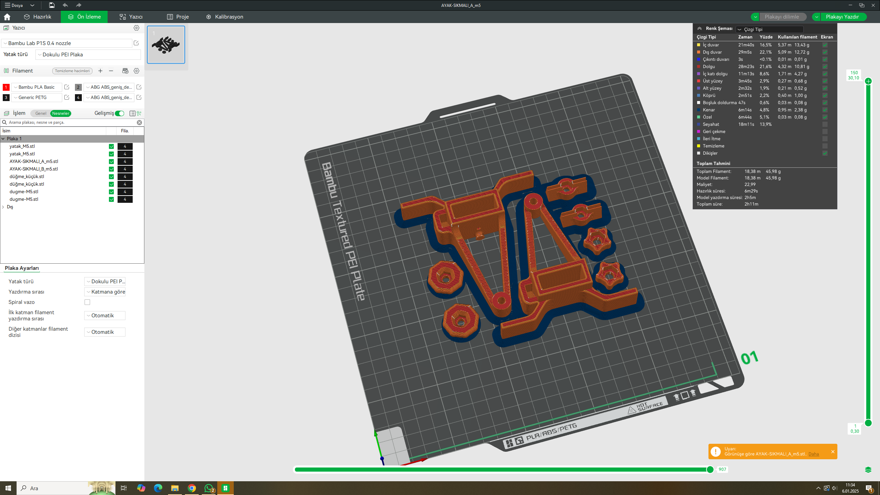
Task: Click the compare presets icon
Action: (139, 113)
